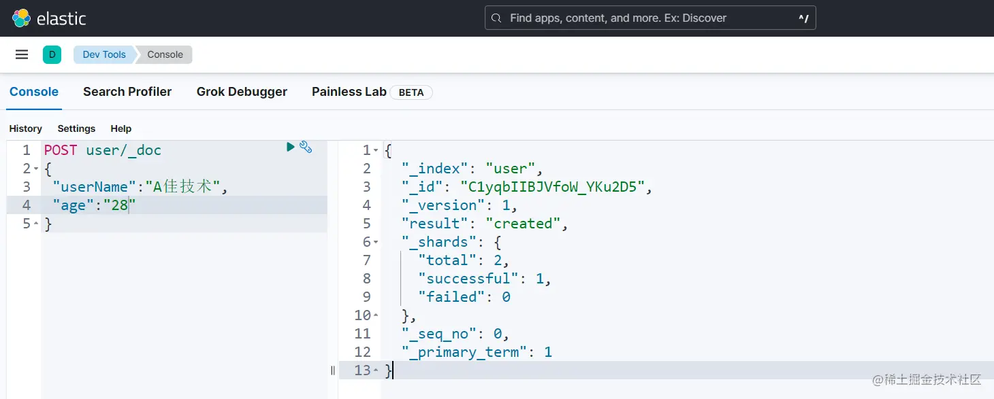Focus the global search field
The height and width of the screenshot is (399, 994).
pos(650,18)
